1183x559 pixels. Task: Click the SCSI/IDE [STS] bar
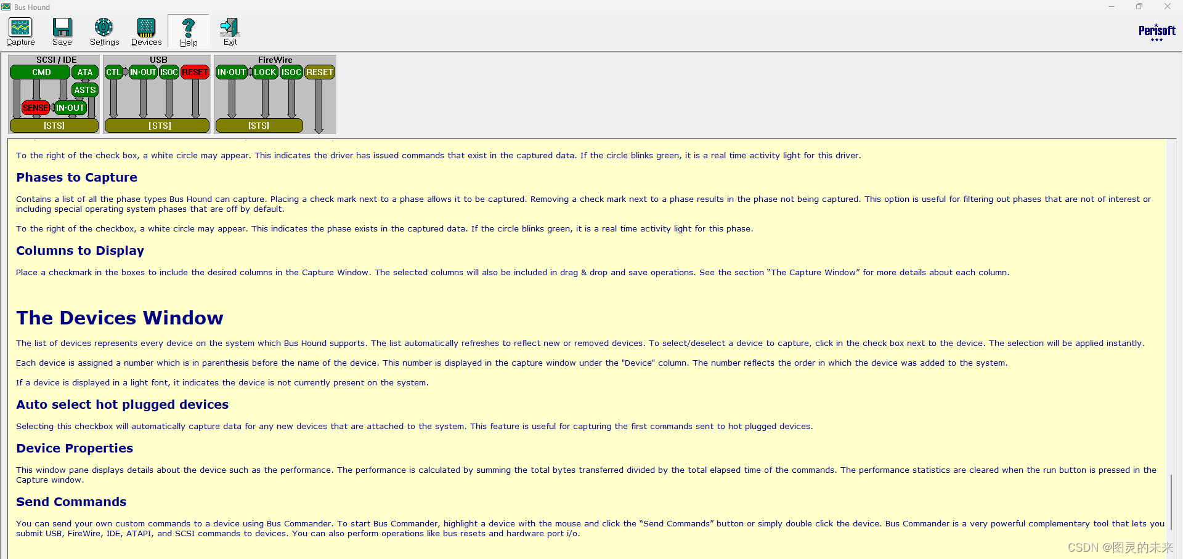54,126
